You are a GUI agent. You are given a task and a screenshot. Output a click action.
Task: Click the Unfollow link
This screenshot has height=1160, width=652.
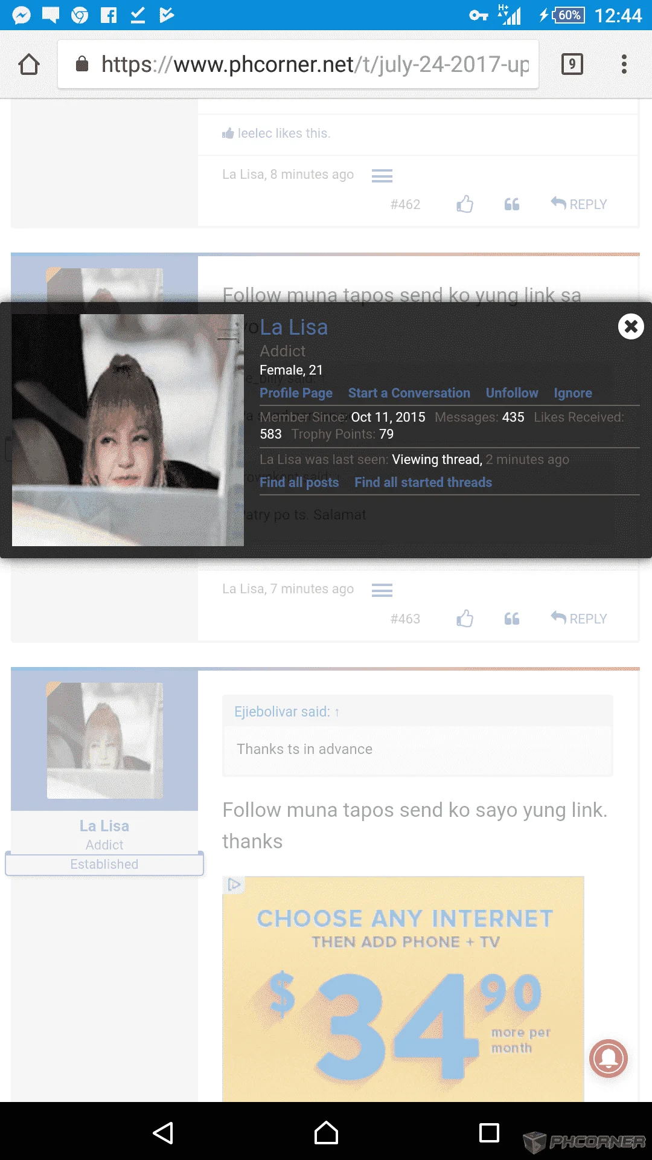[x=512, y=393]
